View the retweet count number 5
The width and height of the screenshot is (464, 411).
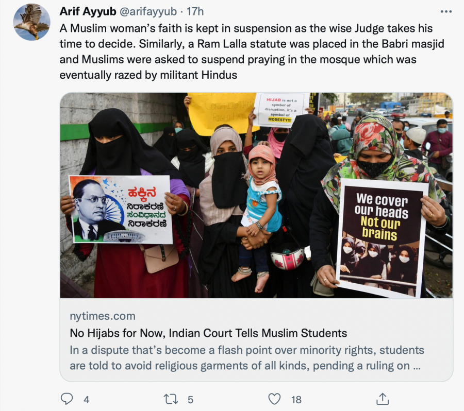(x=190, y=400)
